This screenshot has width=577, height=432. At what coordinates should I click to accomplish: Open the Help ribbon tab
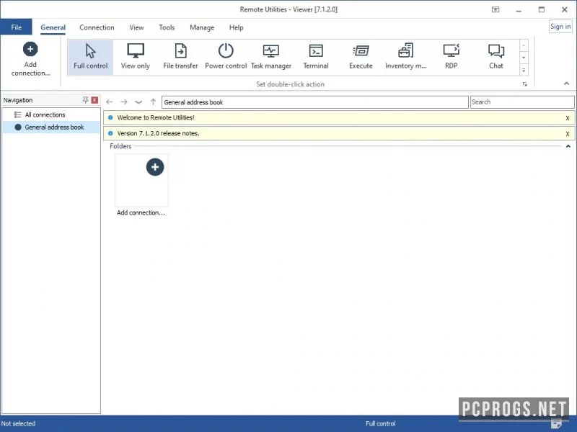236,27
